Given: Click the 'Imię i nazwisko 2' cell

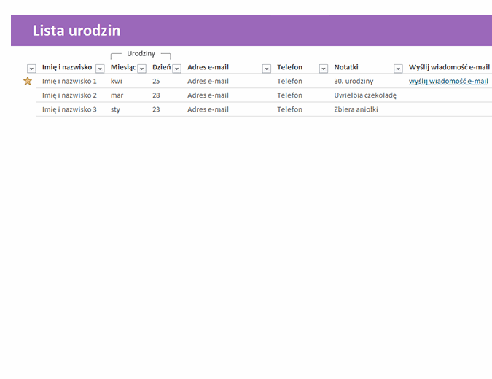Looking at the screenshot, I should (x=69, y=95).
